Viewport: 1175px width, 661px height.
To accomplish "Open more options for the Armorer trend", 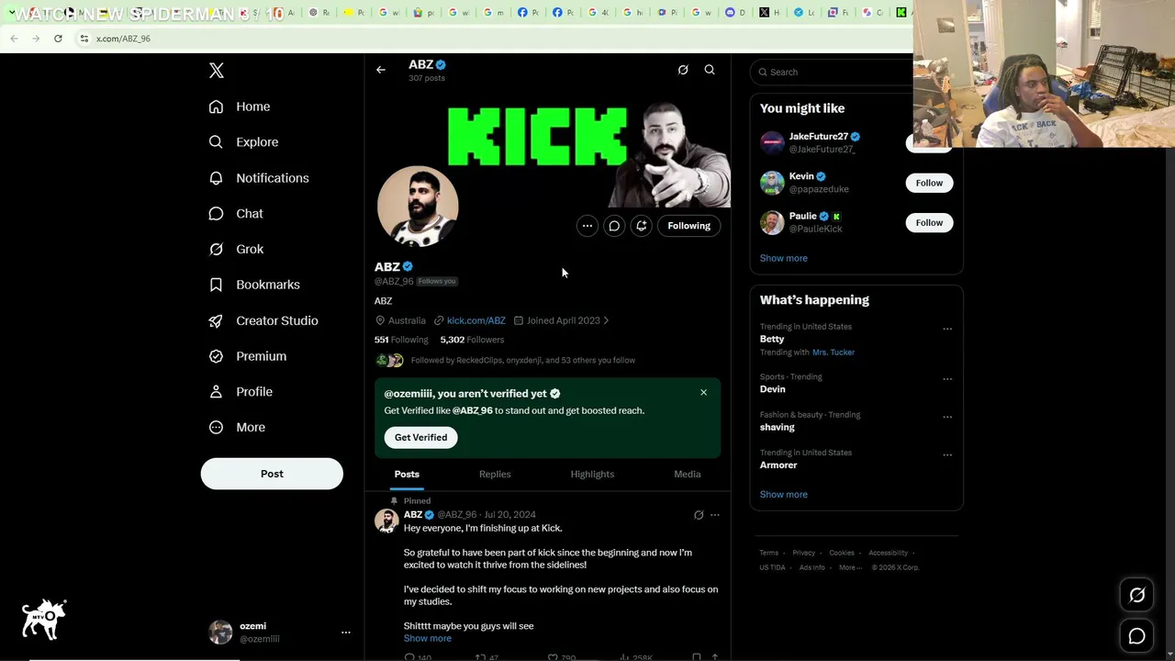I will [947, 454].
